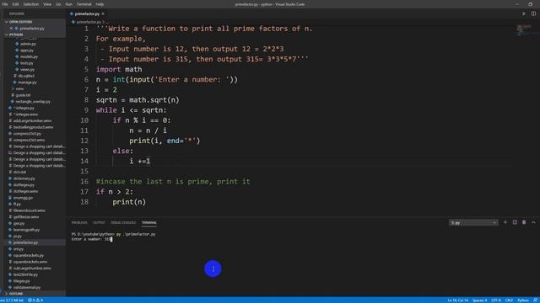This screenshot has width=540, height=303.
Task: Expand the OUTLINE section
Action: pos(16,294)
